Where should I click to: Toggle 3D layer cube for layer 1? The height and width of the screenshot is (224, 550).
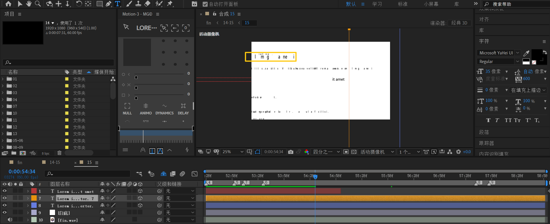coord(140,191)
